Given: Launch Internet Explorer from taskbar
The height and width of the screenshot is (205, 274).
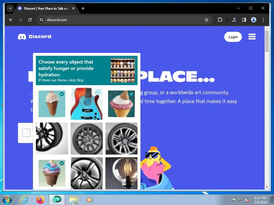Looking at the screenshot, I should (24, 200).
